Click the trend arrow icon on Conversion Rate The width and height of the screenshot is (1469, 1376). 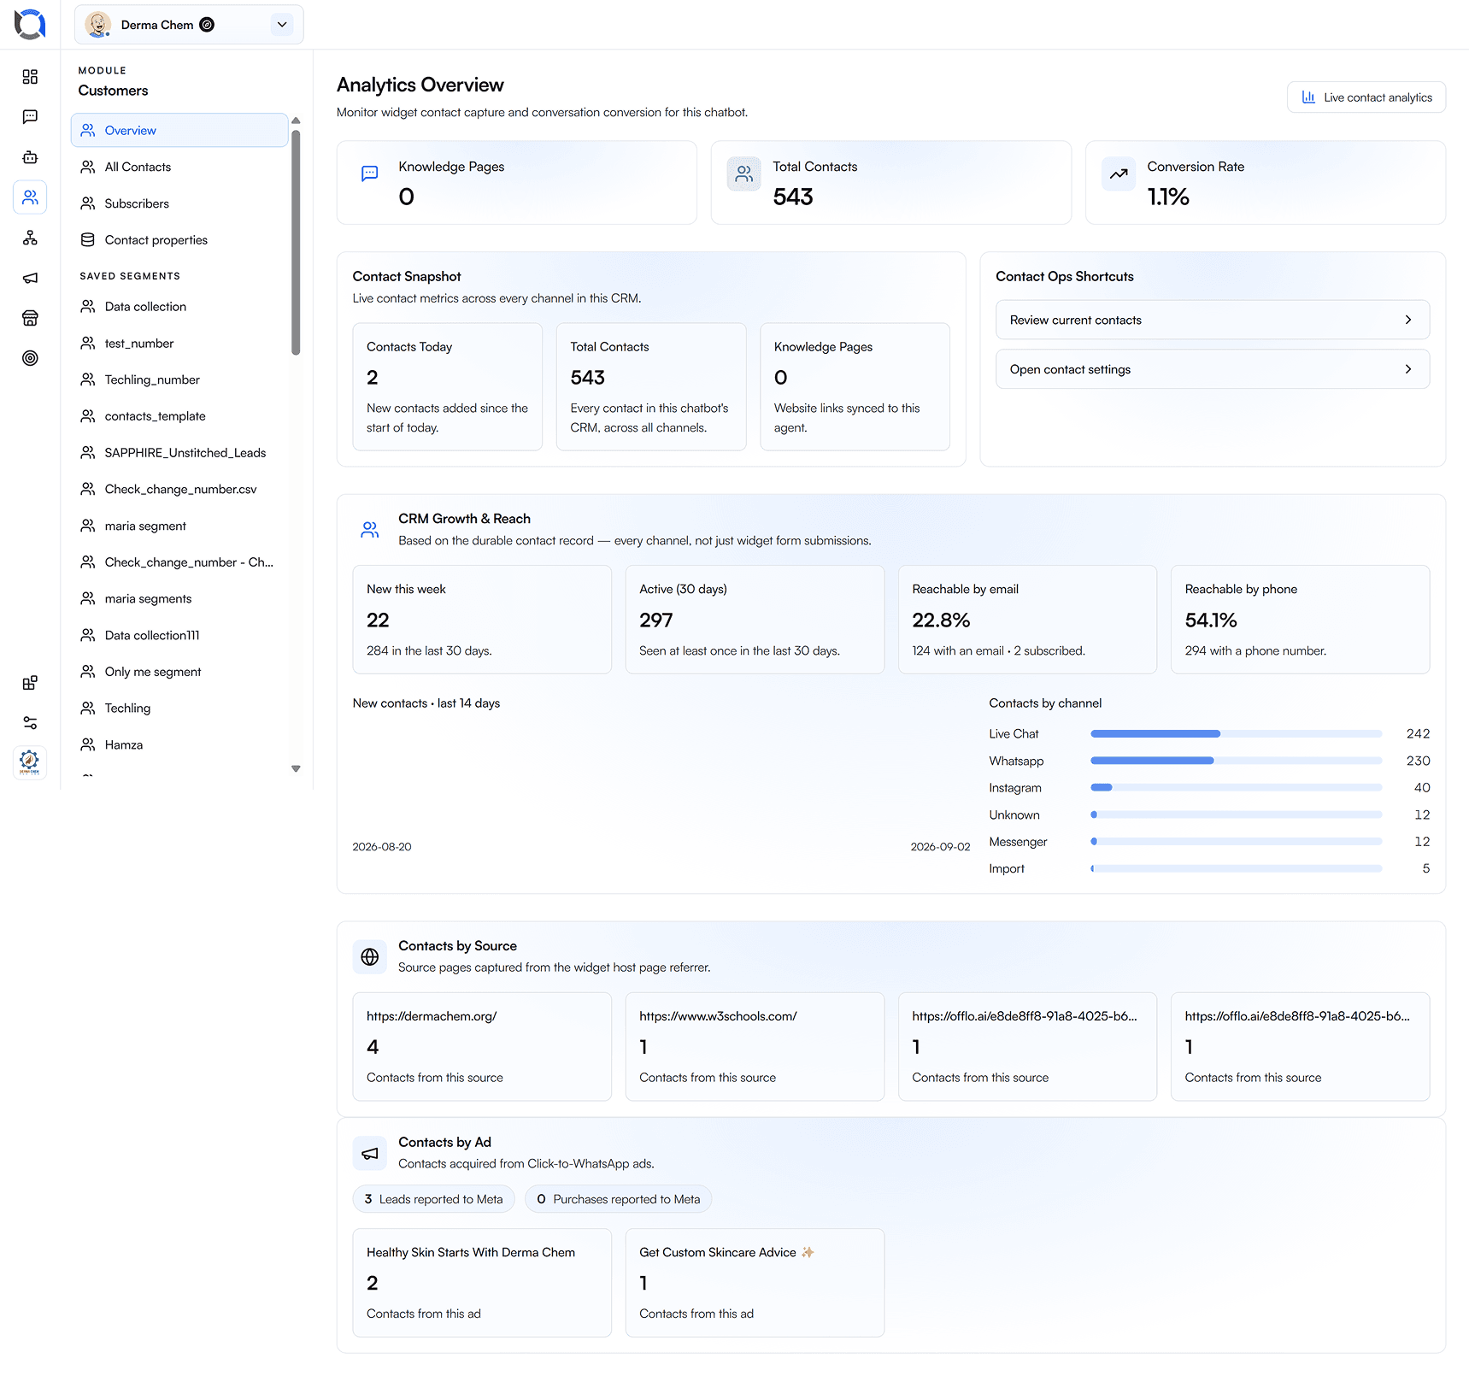[x=1119, y=173]
